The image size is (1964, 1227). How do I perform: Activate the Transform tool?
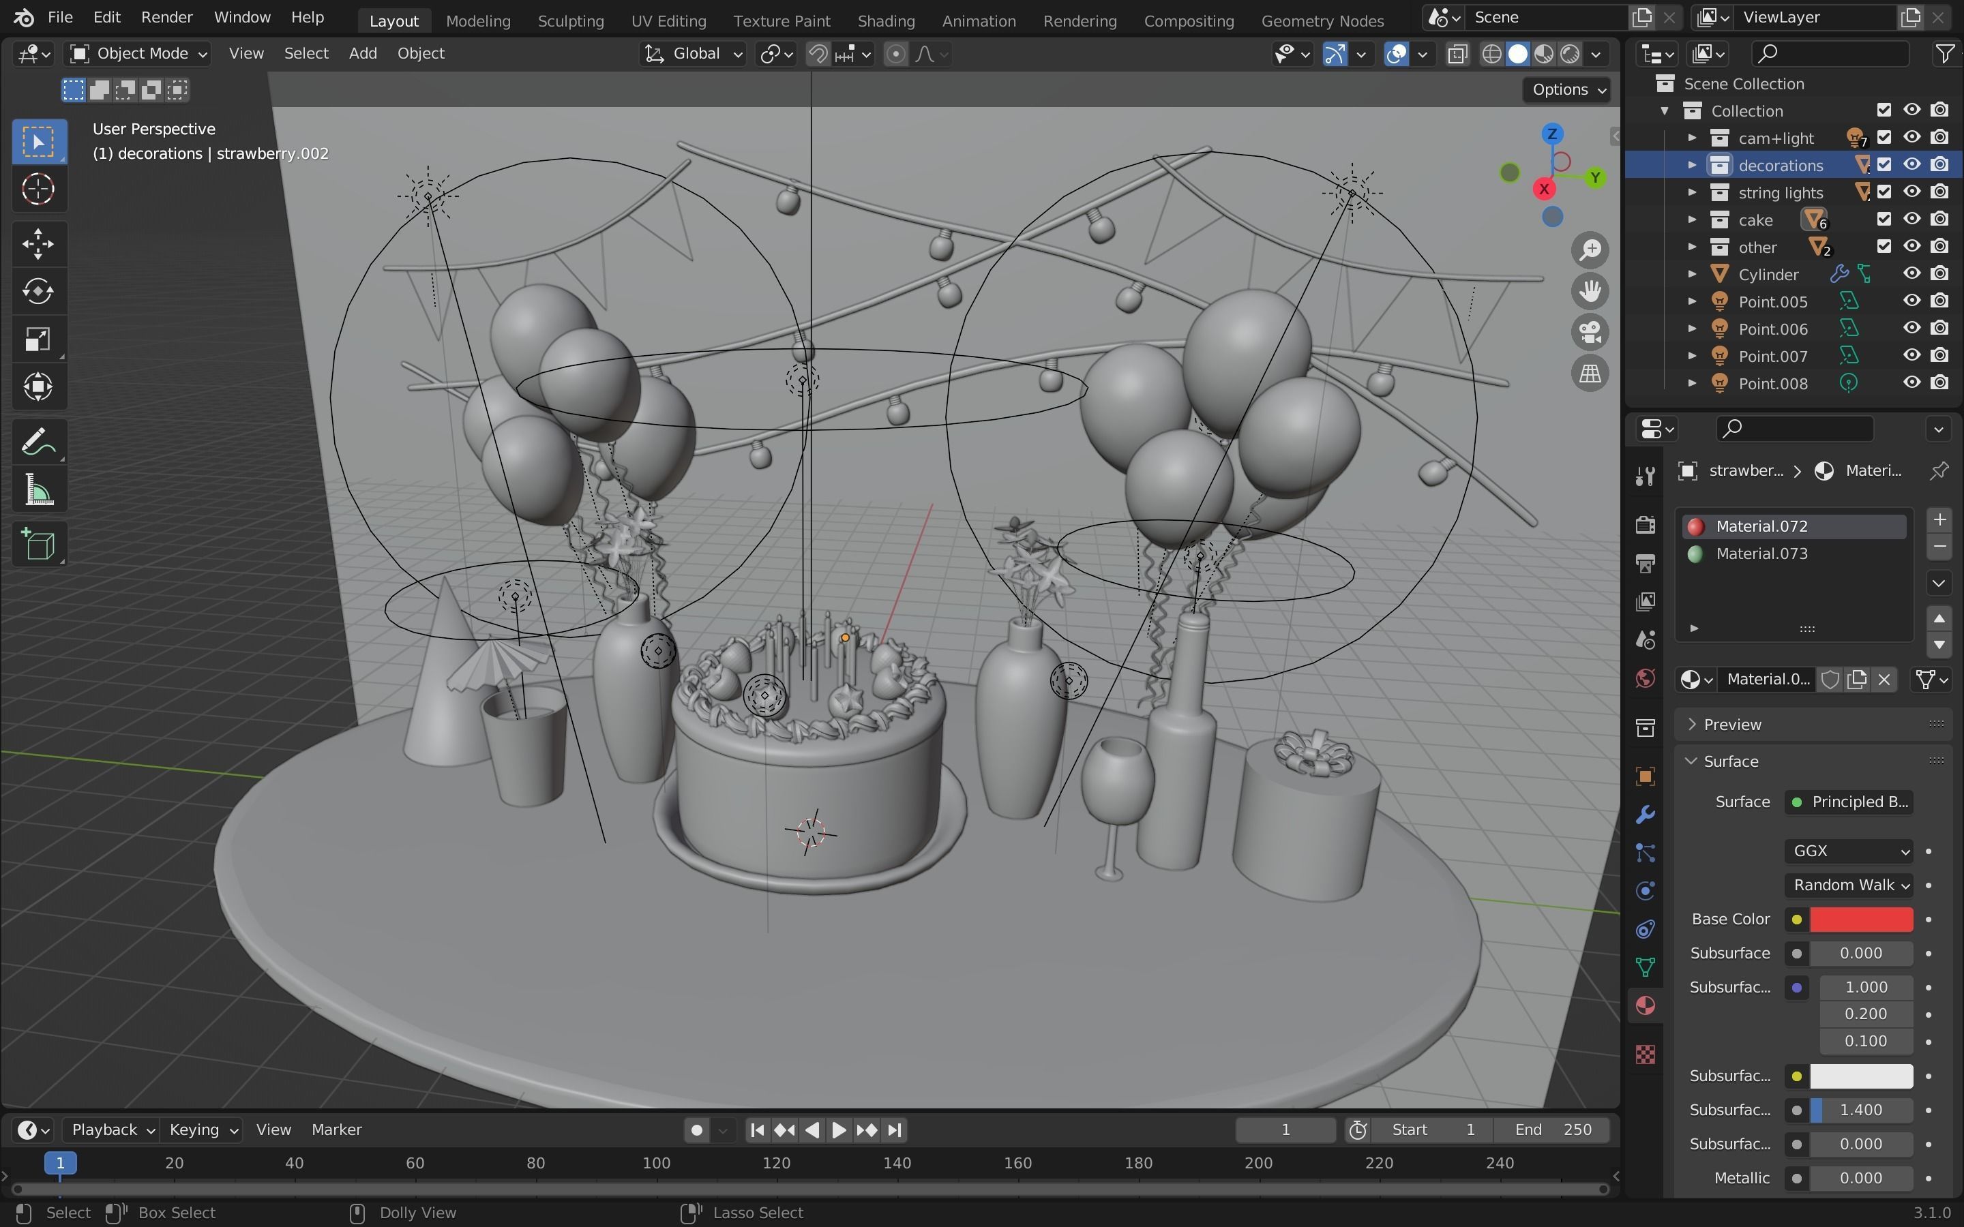38,387
